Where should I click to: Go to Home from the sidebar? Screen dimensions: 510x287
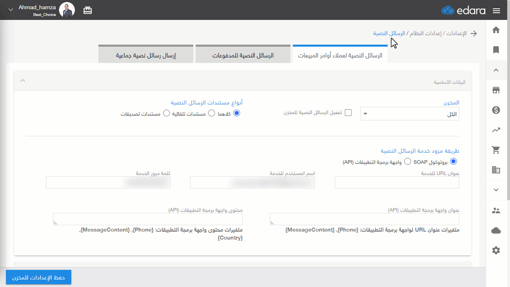(496, 30)
